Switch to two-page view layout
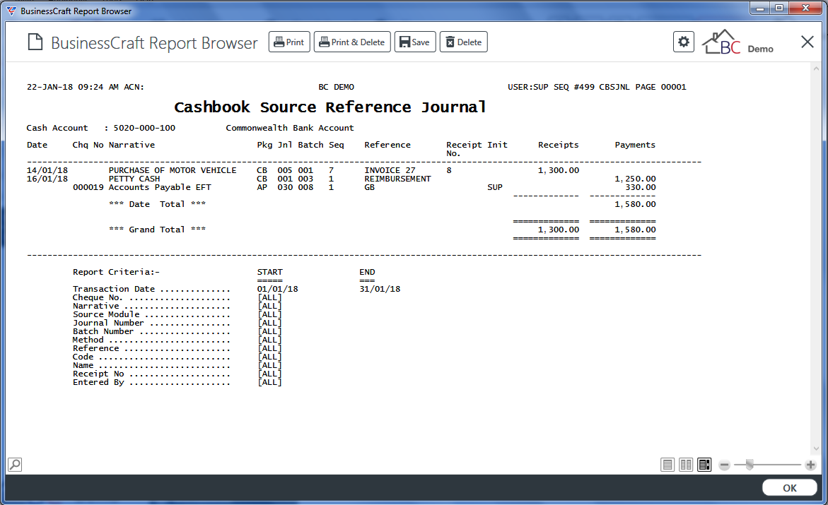The image size is (828, 505). click(x=686, y=465)
